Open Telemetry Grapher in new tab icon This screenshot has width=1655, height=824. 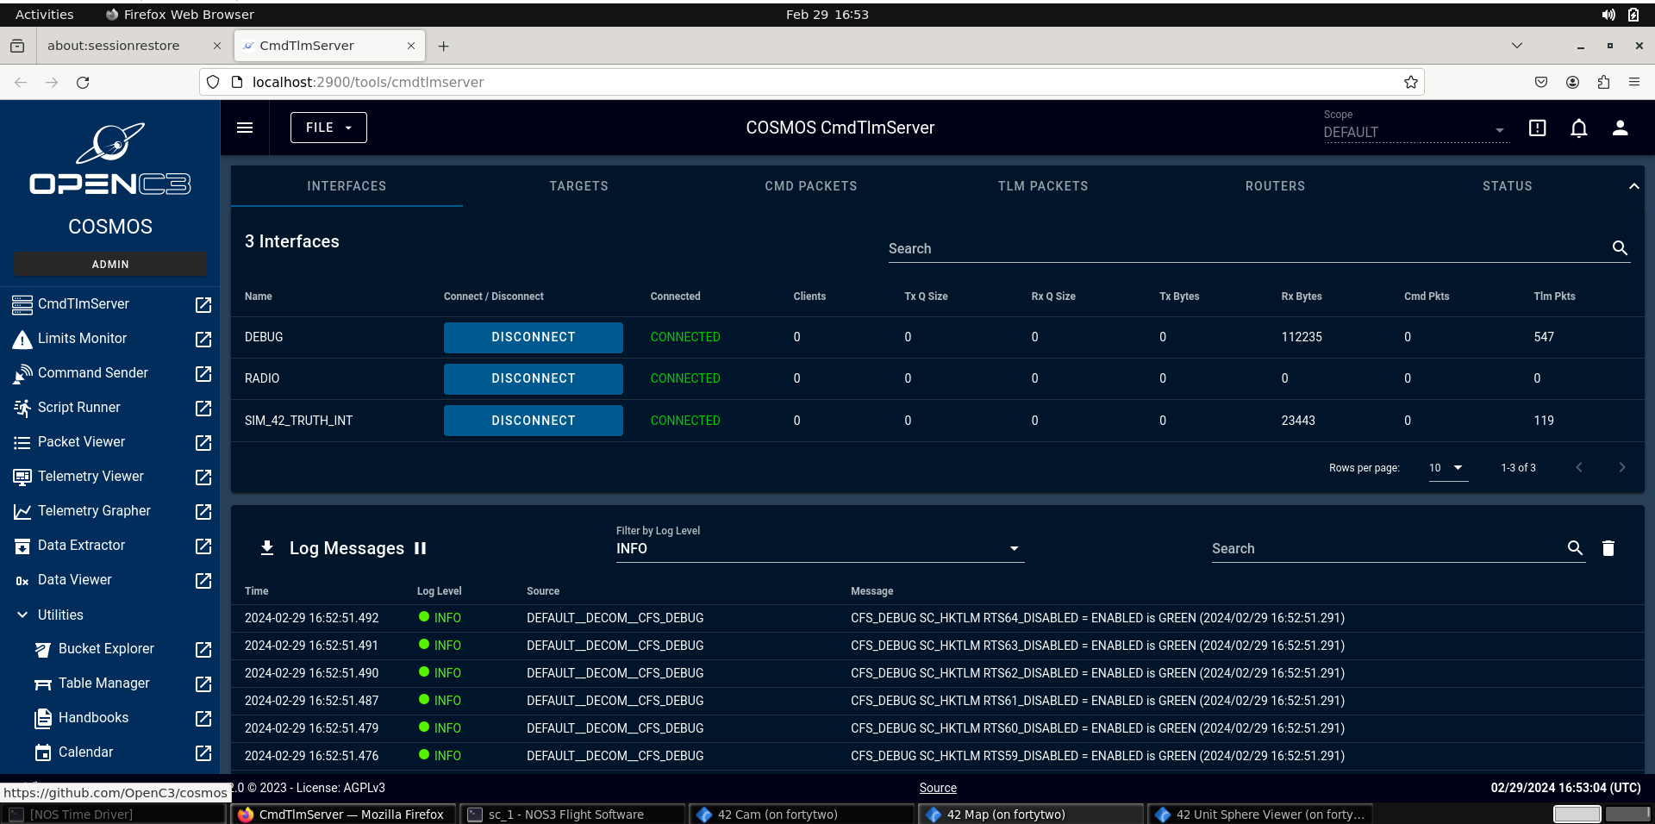(203, 511)
